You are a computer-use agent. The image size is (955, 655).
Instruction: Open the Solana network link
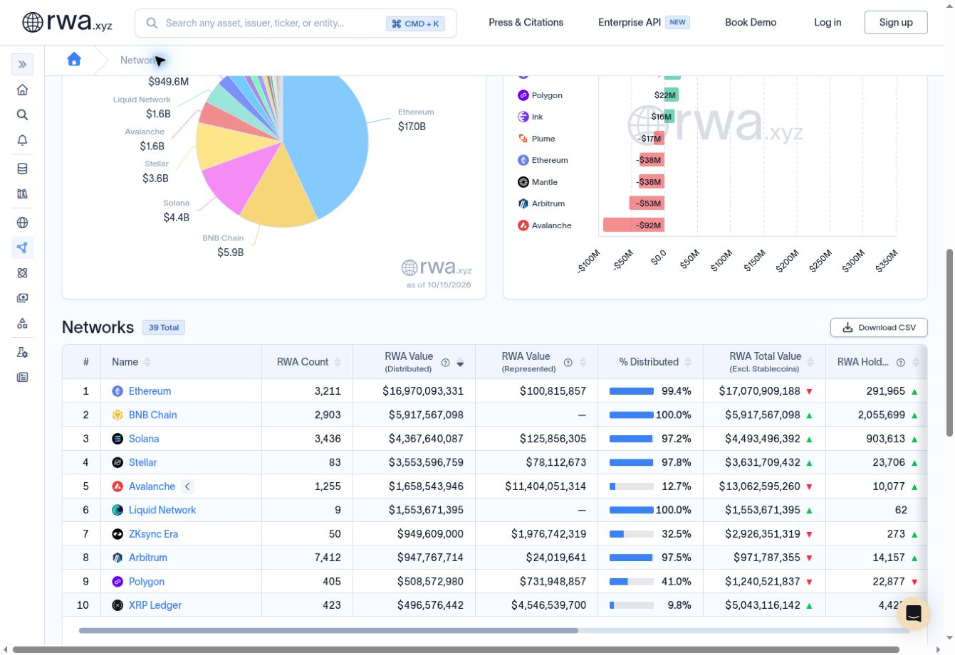click(144, 439)
